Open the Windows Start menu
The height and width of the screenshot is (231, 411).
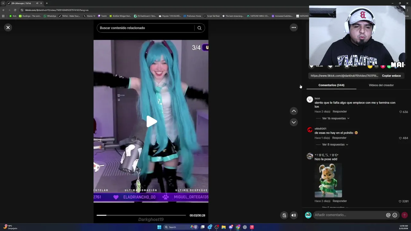coord(159,227)
